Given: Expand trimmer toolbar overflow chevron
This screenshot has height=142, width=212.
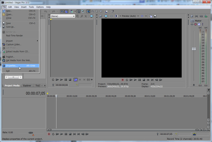Looking at the screenshot, I should pos(92,79).
